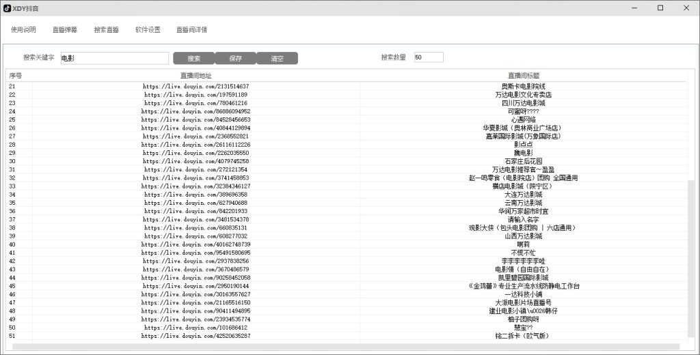Open the 直播间详情 menu

[x=191, y=30]
